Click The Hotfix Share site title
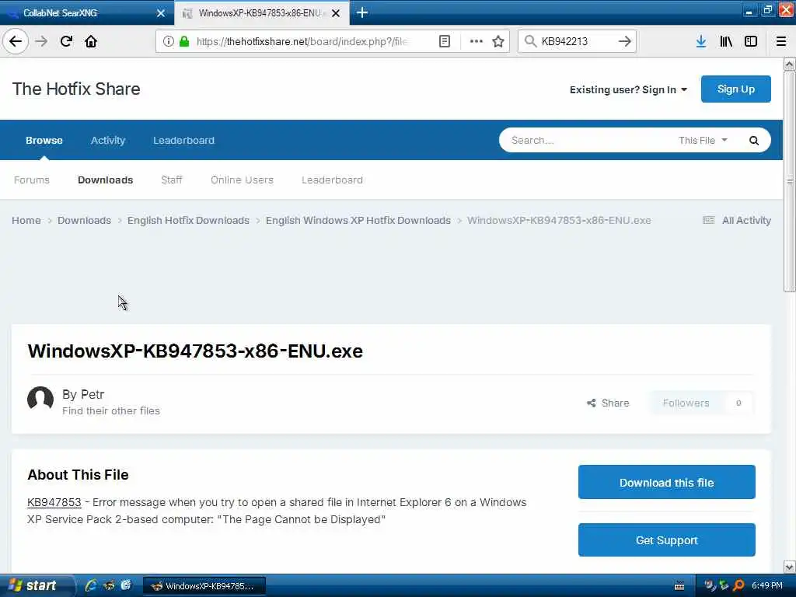The width and height of the screenshot is (796, 597). (76, 89)
